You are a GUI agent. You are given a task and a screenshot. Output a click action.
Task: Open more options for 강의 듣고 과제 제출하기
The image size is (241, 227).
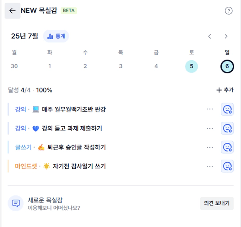pyautogui.click(x=210, y=128)
